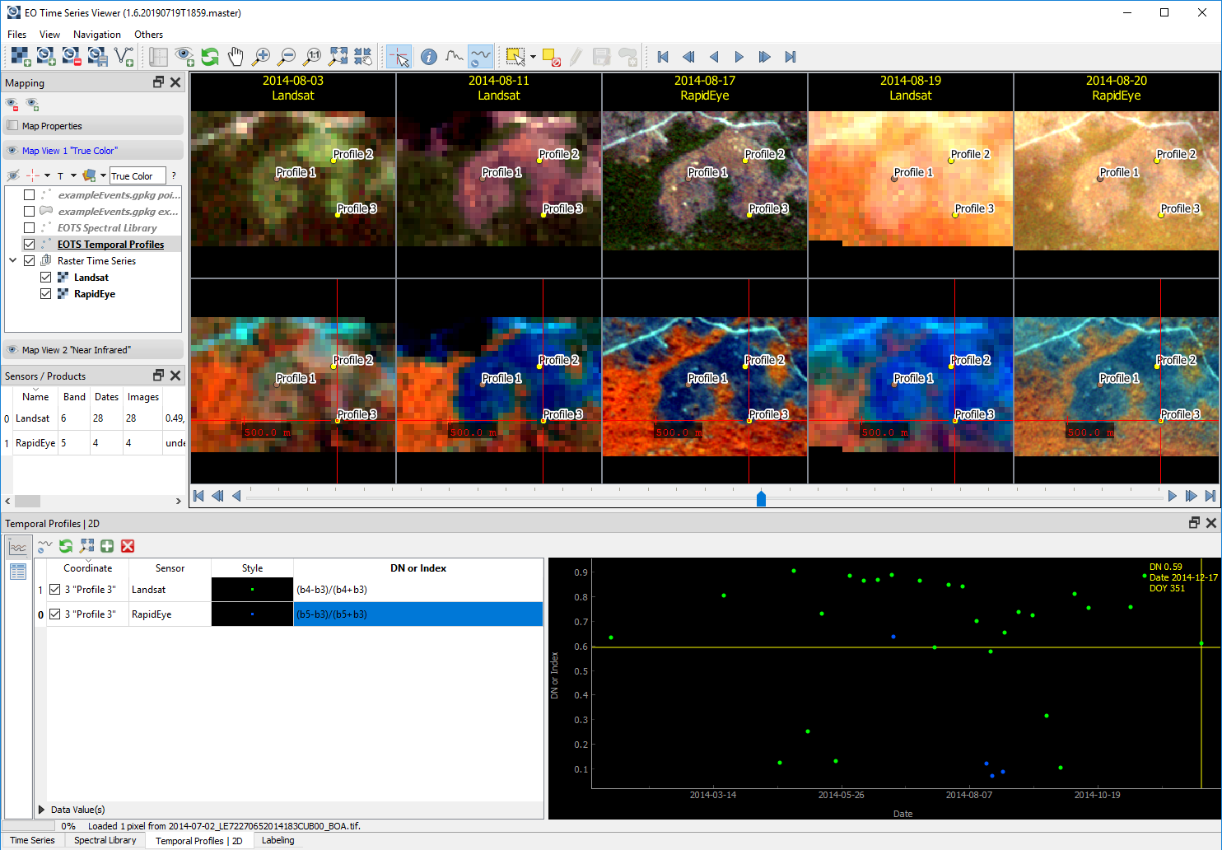1222x850 pixels.
Task: Switch to the Spectral Library tab
Action: [105, 839]
